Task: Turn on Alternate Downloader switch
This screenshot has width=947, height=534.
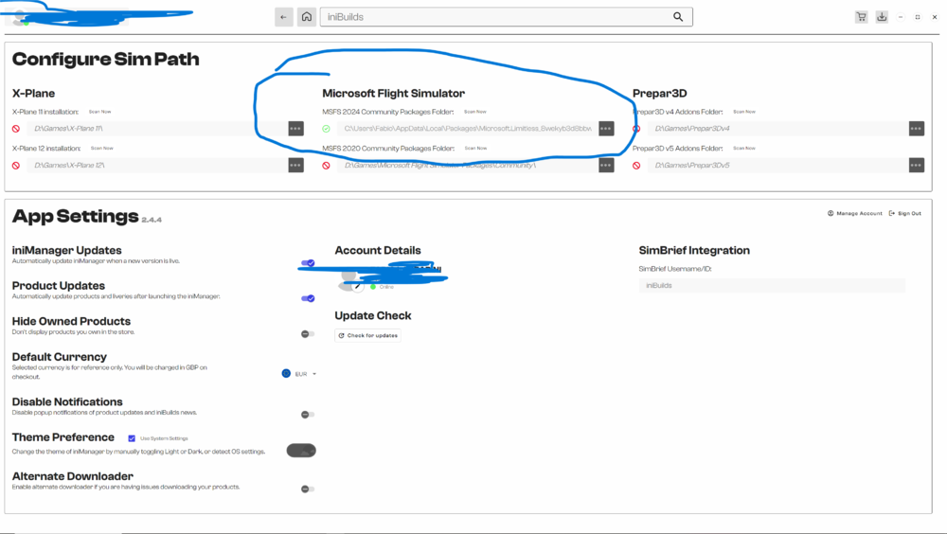Action: (308, 489)
